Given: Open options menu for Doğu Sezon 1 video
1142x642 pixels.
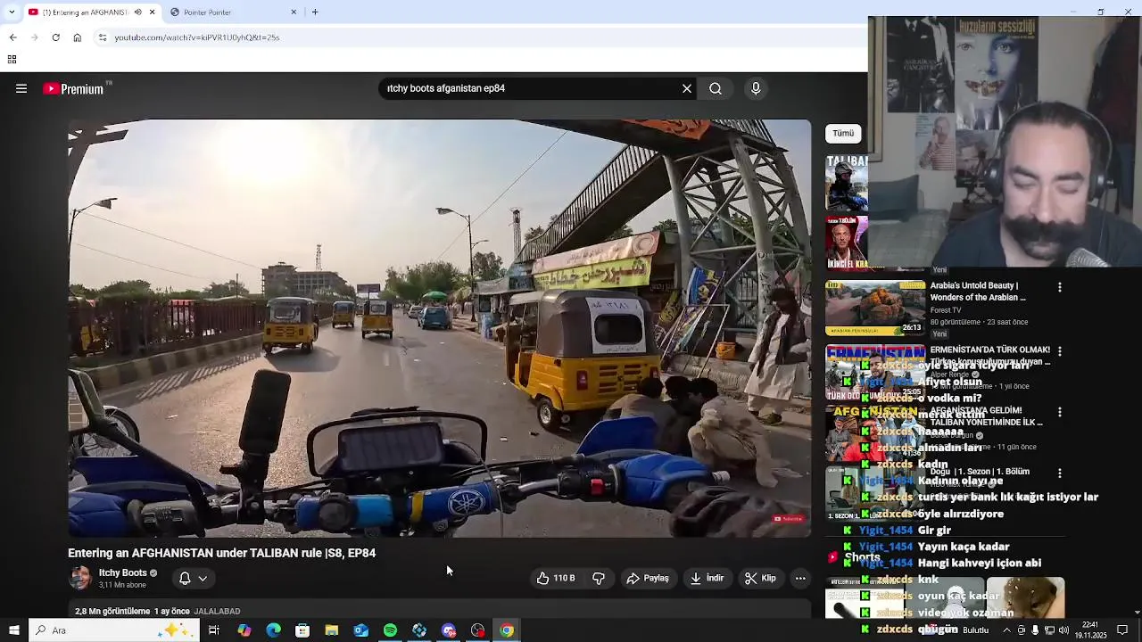Looking at the screenshot, I should tap(1059, 473).
